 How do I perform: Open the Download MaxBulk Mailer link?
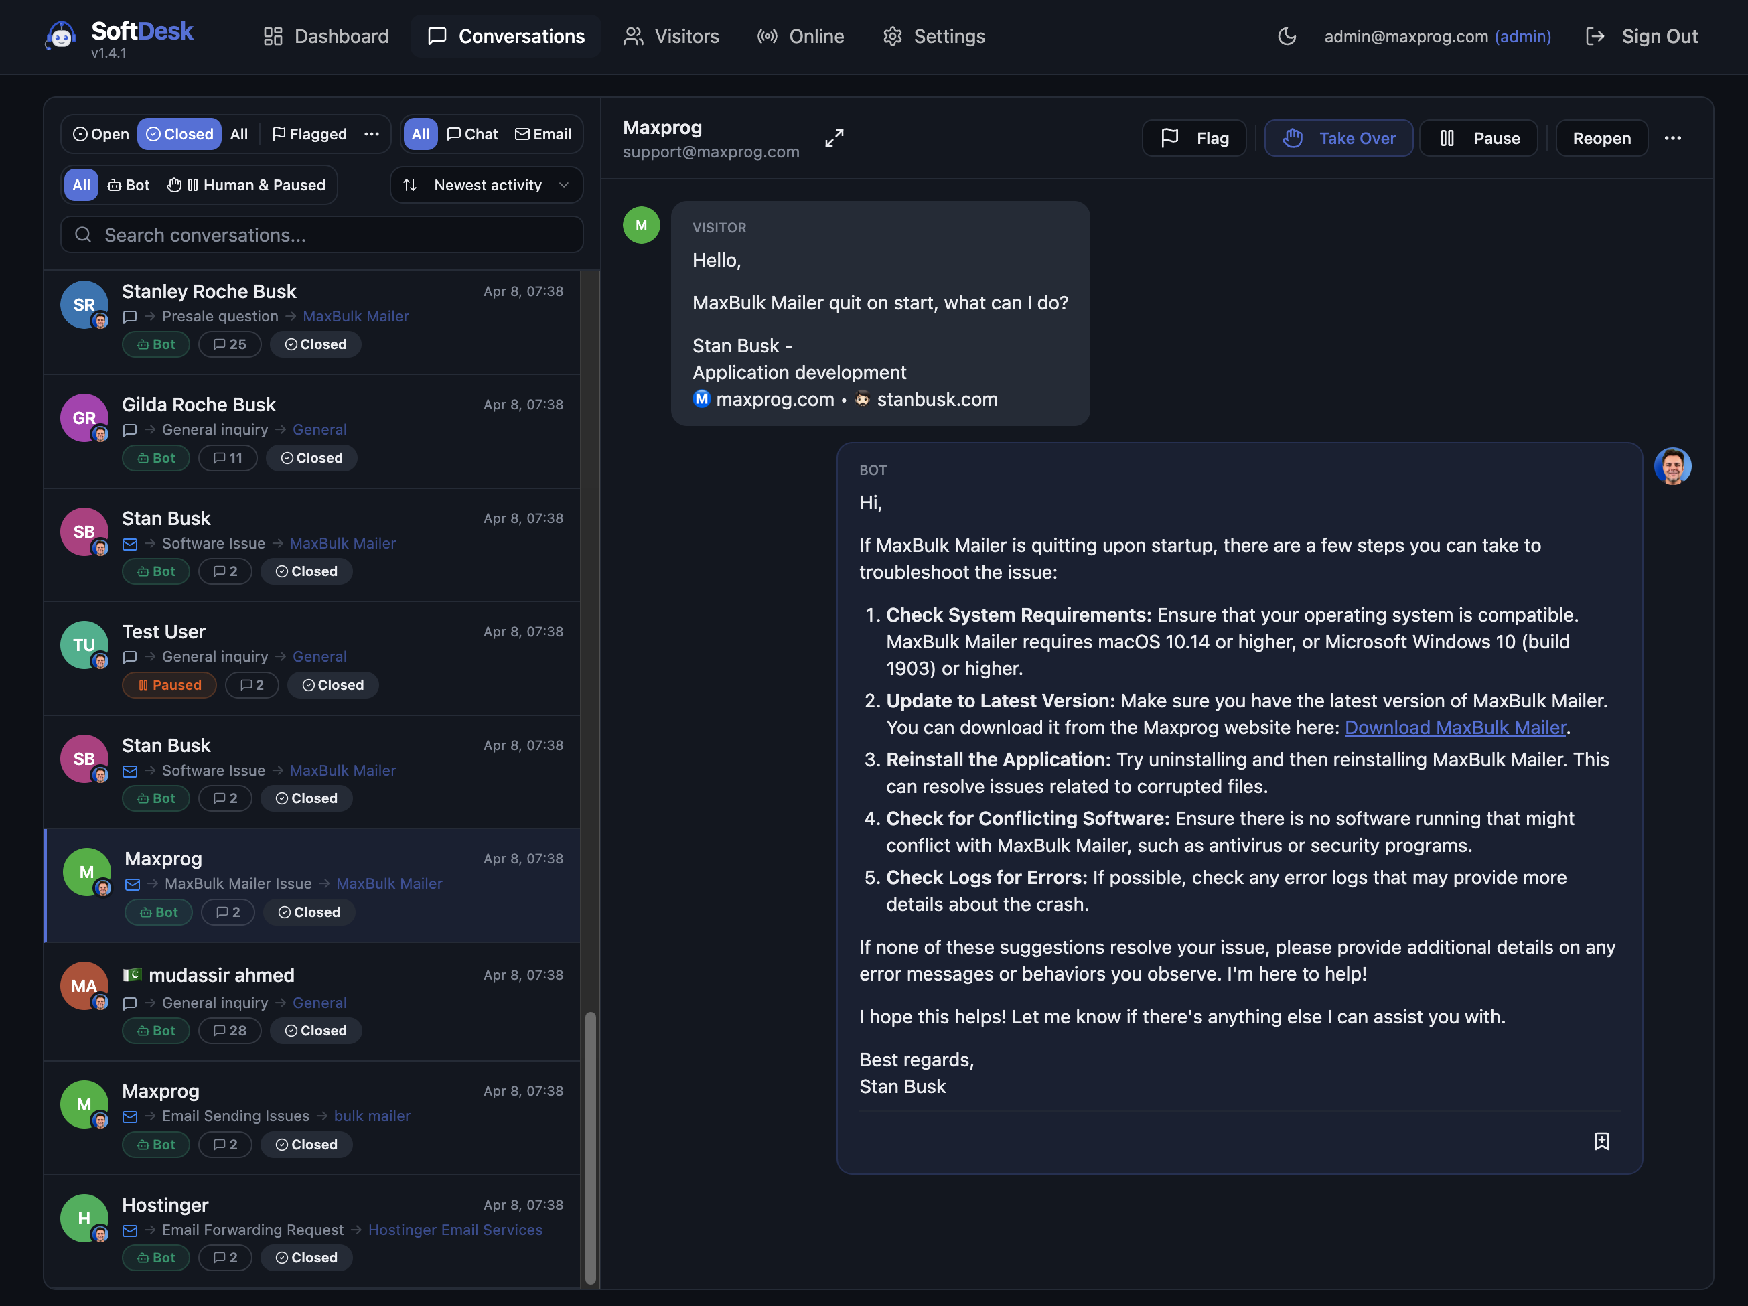[1455, 727]
